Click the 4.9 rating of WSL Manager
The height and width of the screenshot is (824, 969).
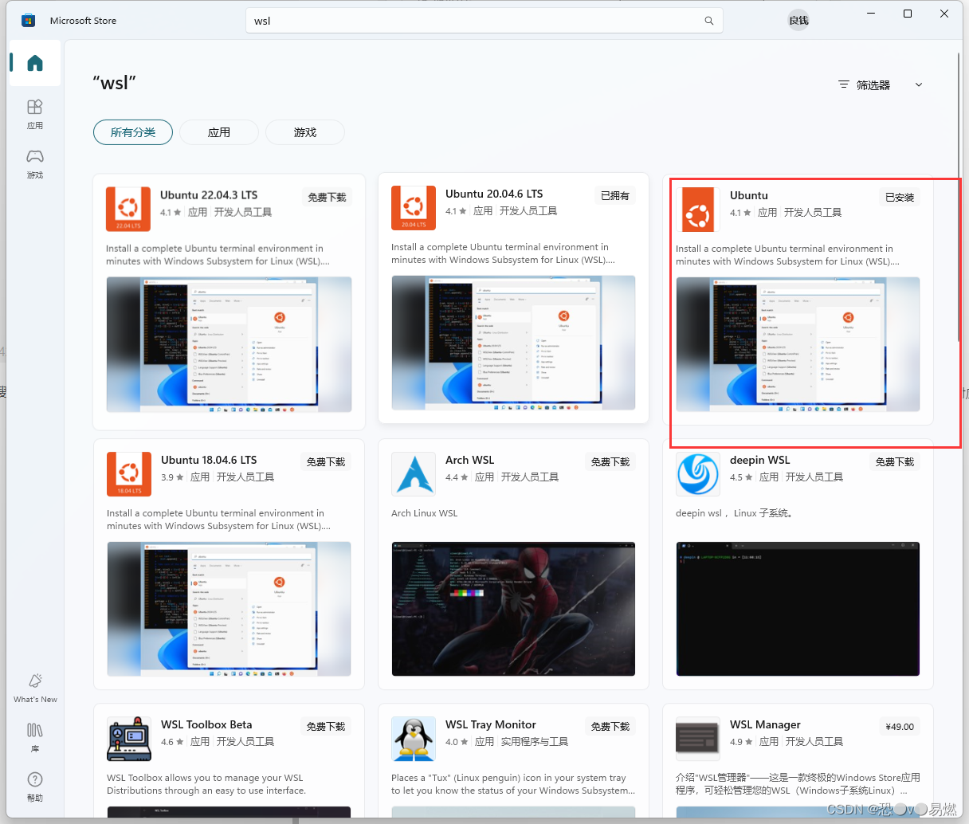[741, 742]
